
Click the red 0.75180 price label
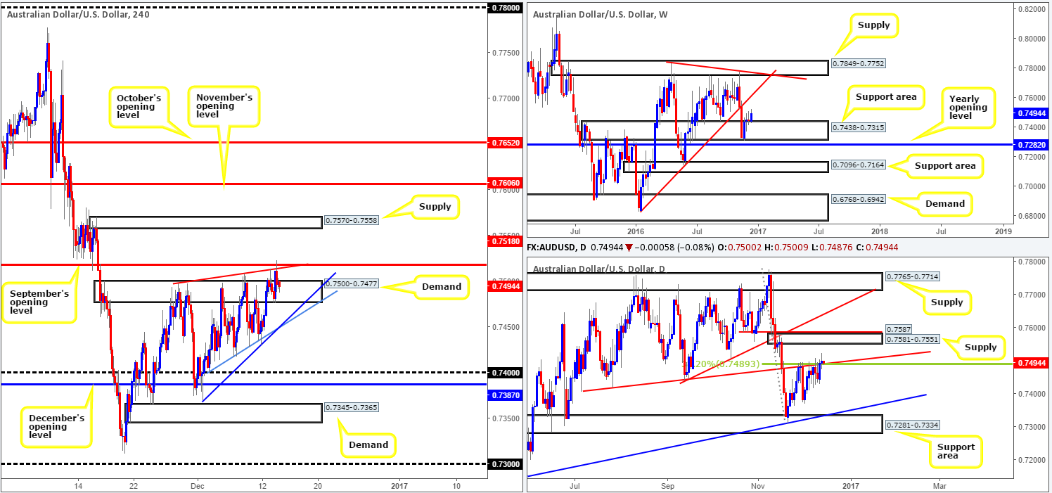pos(504,241)
